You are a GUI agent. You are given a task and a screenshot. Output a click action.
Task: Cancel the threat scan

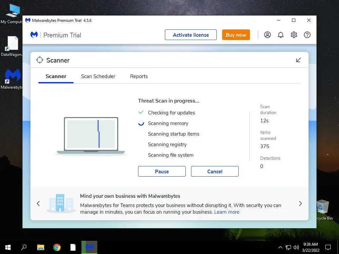[x=215, y=171]
